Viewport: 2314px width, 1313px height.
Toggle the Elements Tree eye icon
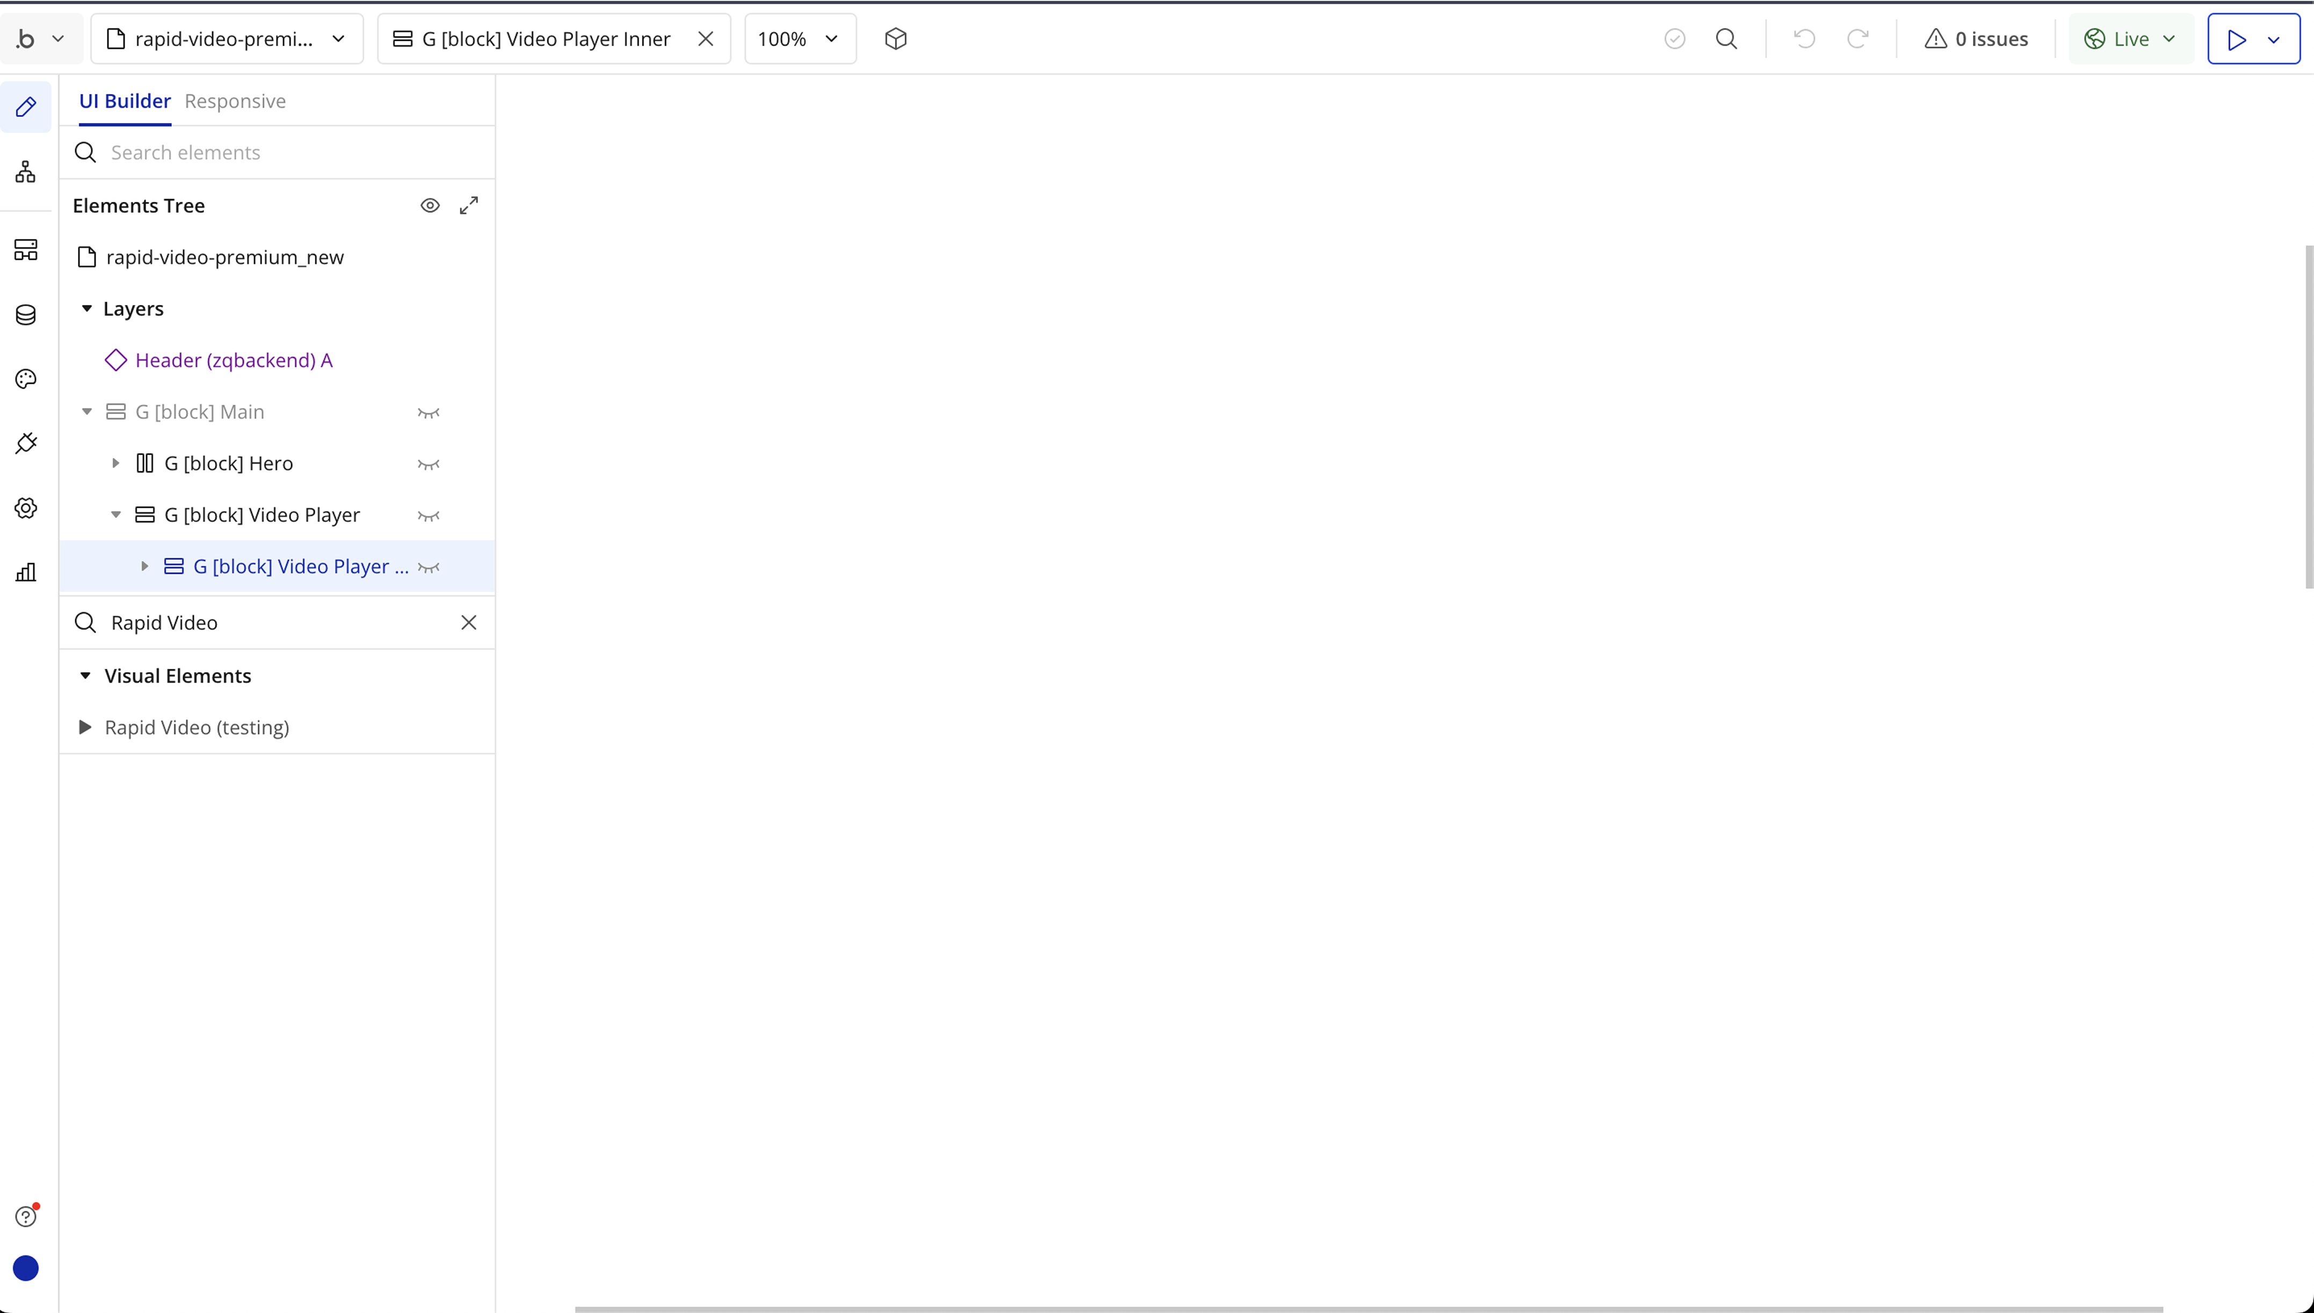[429, 206]
